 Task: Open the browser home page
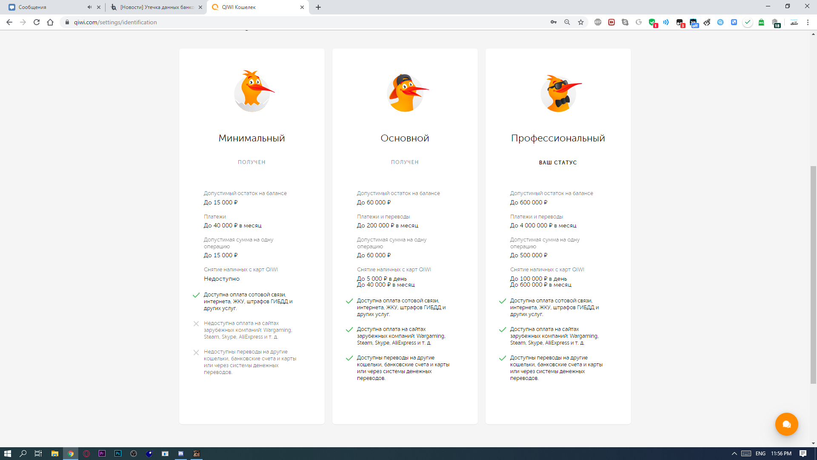[x=50, y=22]
